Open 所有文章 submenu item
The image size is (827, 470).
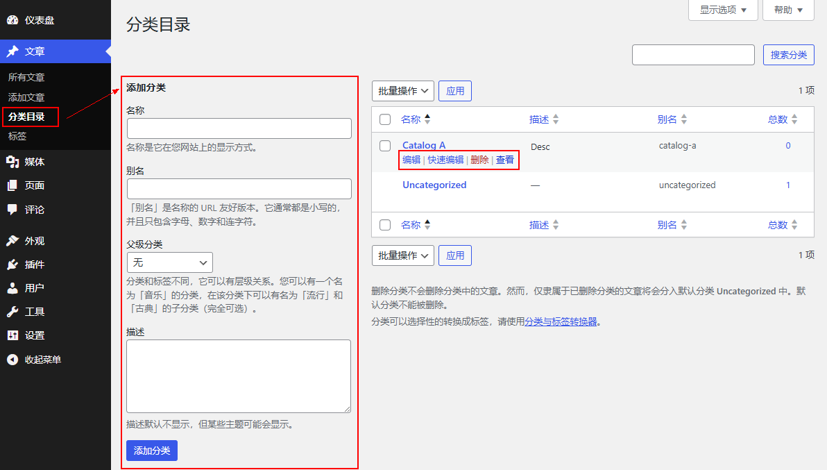(x=26, y=77)
